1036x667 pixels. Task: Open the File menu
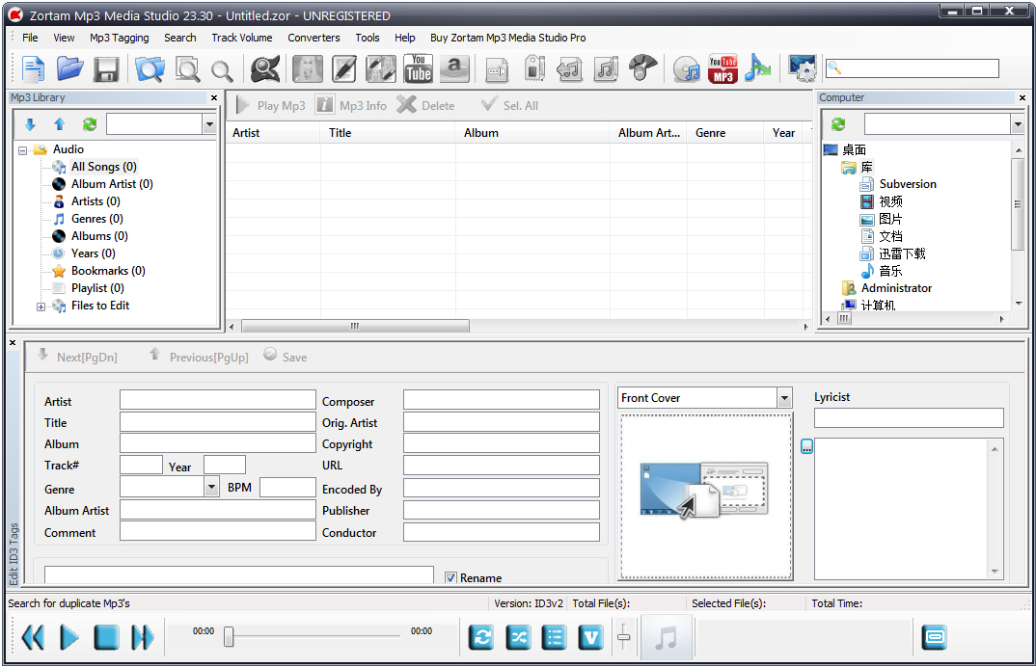coord(31,38)
